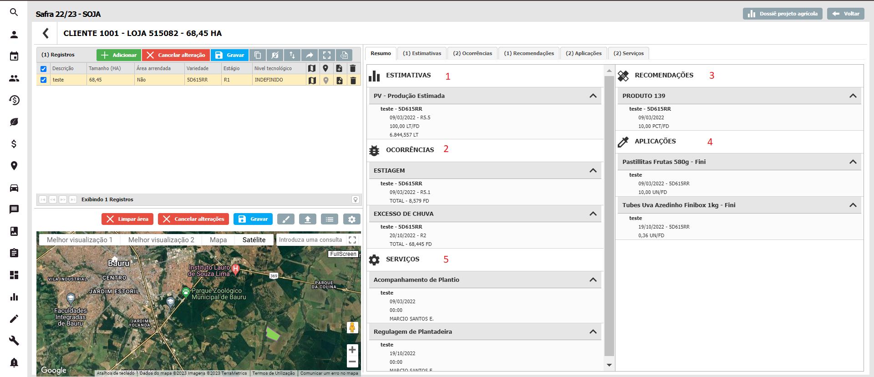Click the green Adicionar button
This screenshot has height=377, width=874.
119,55
